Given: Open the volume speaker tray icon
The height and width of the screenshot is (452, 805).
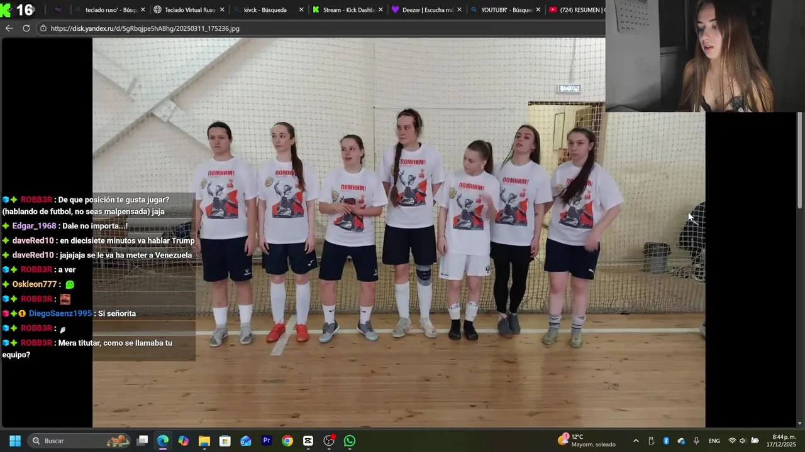Looking at the screenshot, I should (742, 441).
